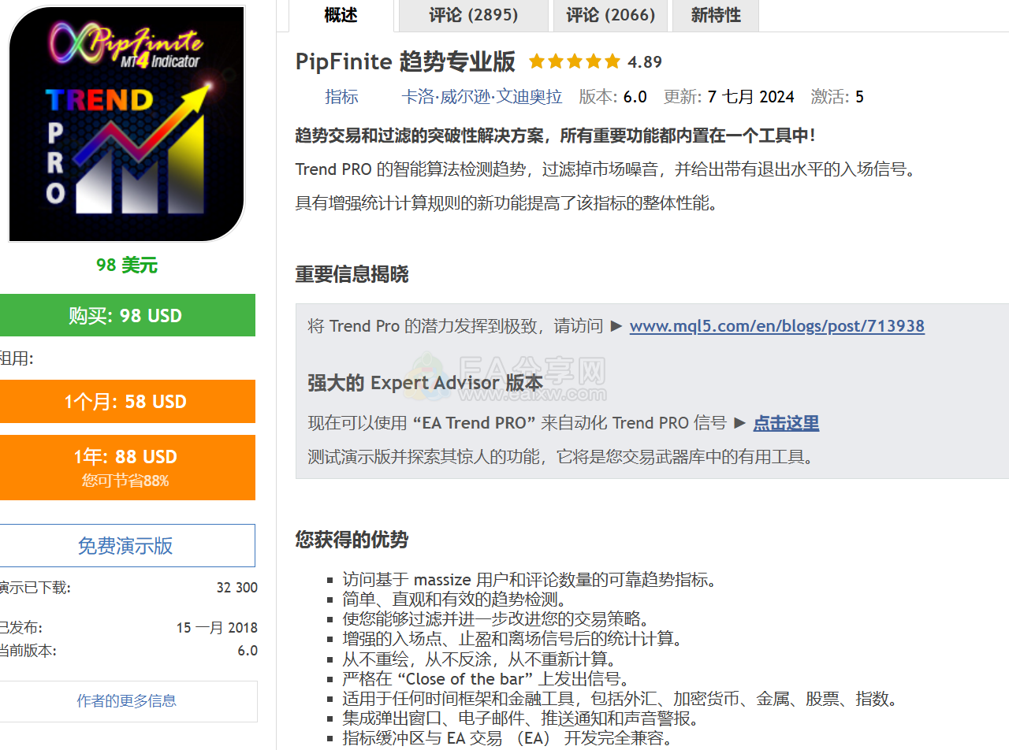This screenshot has height=750, width=1009.
Task: Open the 评论 (2066) tab
Action: (610, 16)
